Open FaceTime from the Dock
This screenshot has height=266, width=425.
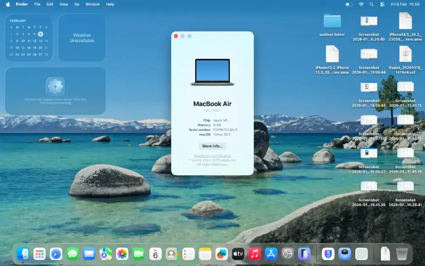tap(139, 254)
